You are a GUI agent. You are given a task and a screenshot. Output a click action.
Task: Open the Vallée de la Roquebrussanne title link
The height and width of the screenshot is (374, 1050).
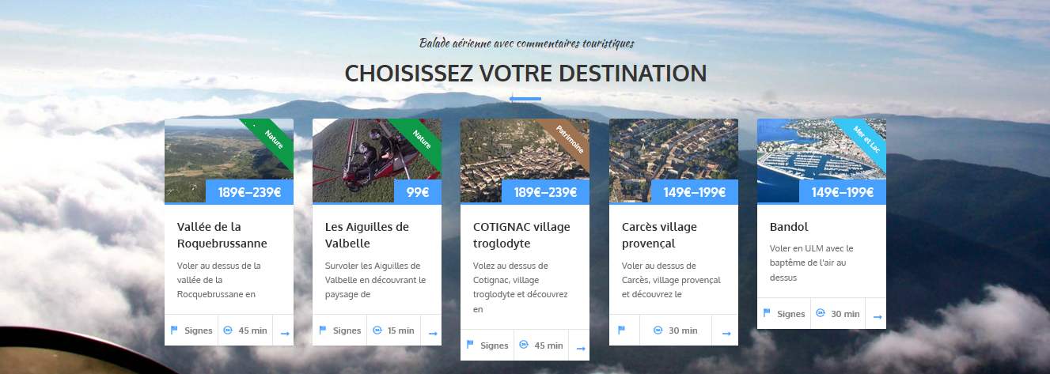tap(222, 235)
